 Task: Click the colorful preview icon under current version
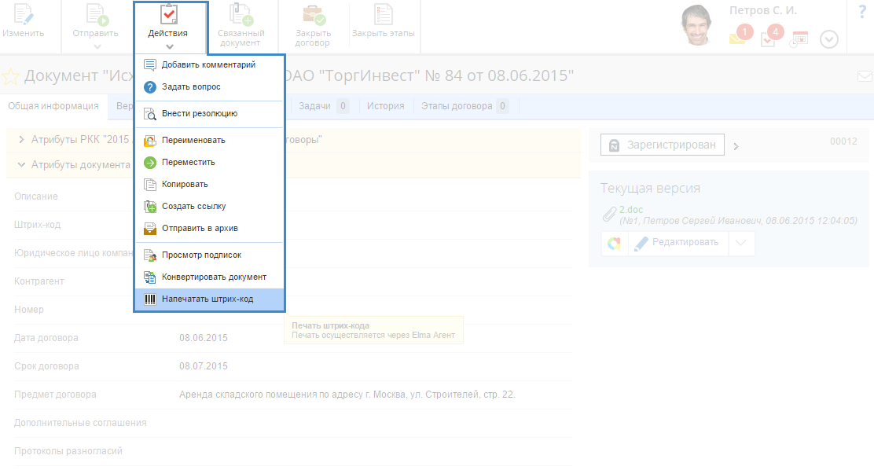pos(615,243)
